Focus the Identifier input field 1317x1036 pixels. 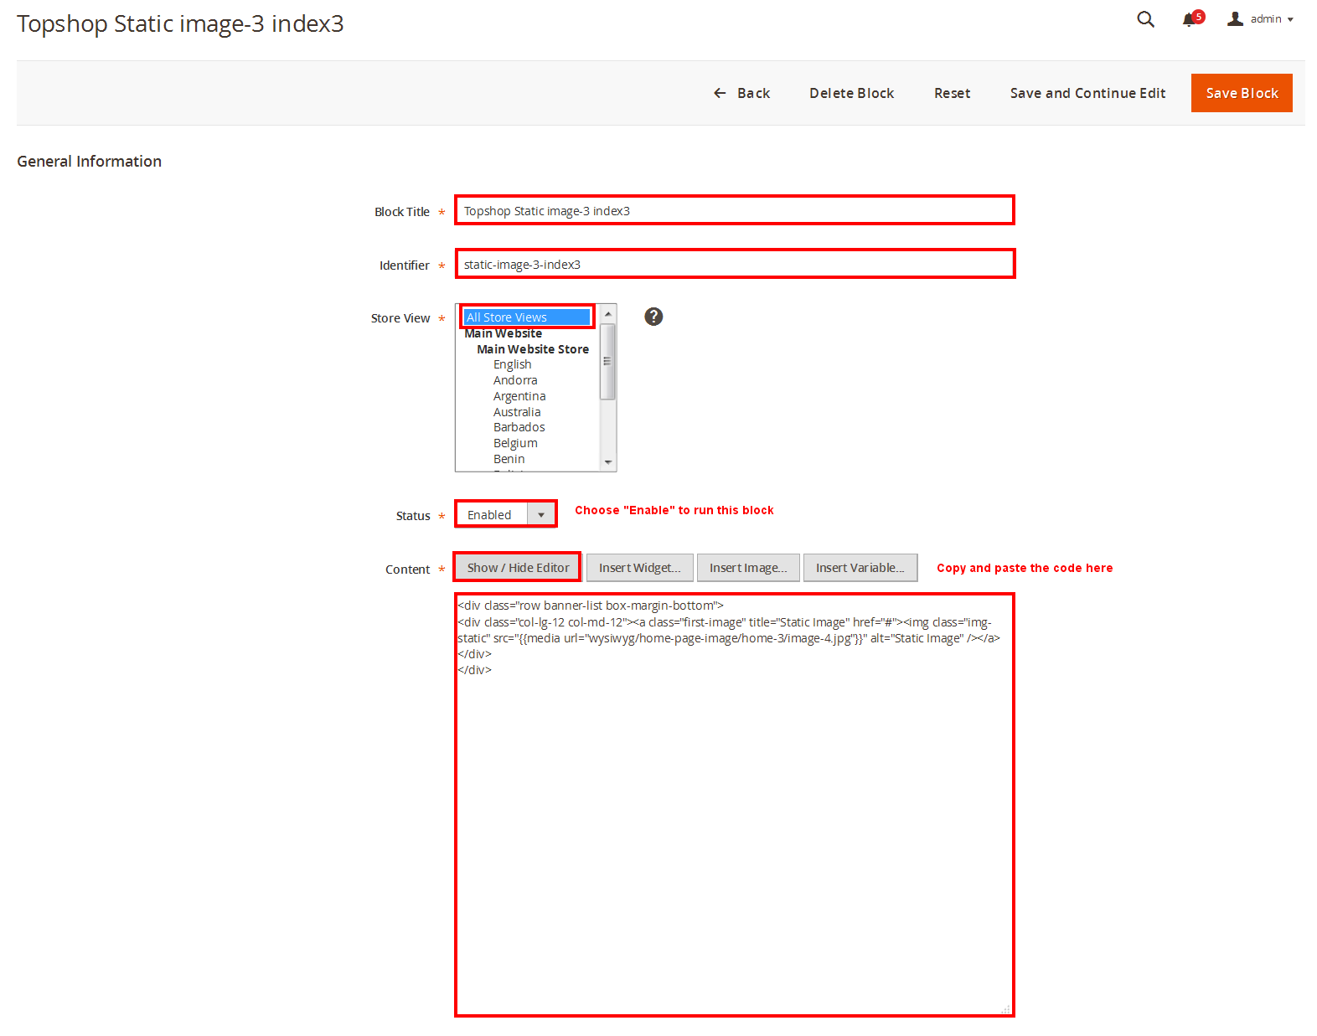(x=735, y=264)
